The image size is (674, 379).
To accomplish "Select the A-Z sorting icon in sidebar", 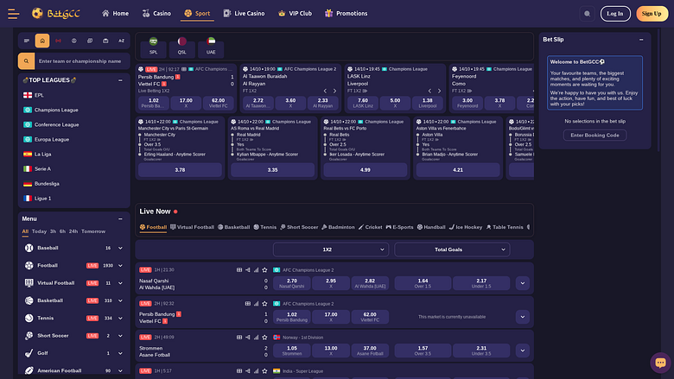I will click(x=121, y=41).
